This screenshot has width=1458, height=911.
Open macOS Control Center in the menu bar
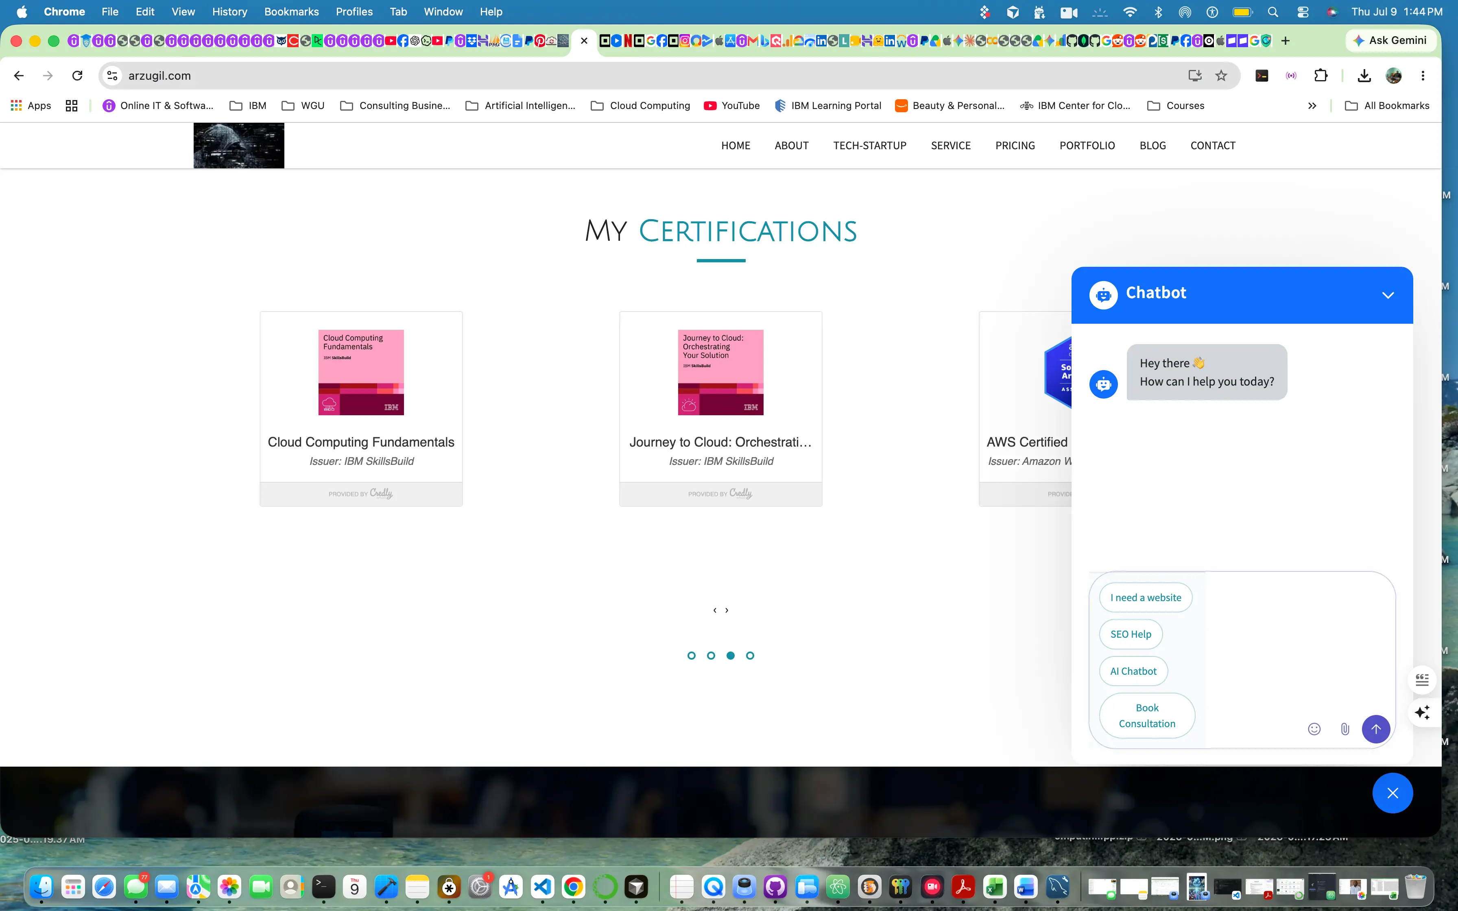1303,11
